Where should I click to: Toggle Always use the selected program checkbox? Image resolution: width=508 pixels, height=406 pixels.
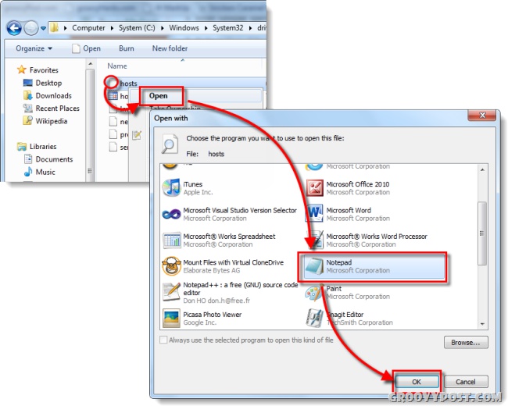163,340
